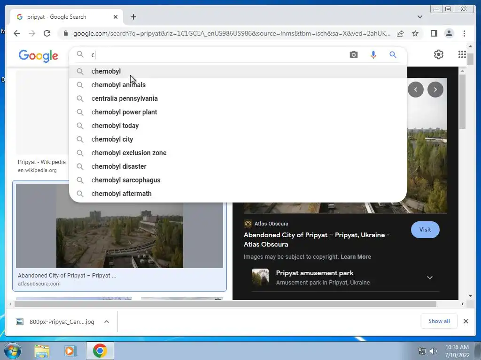Click the Chrome taskbar icon
This screenshot has height=360, width=481.
click(x=100, y=351)
